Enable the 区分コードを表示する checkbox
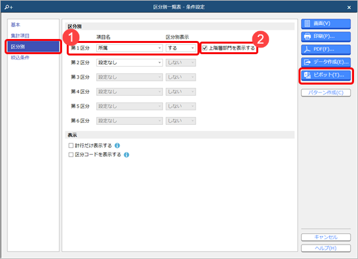 (71, 155)
